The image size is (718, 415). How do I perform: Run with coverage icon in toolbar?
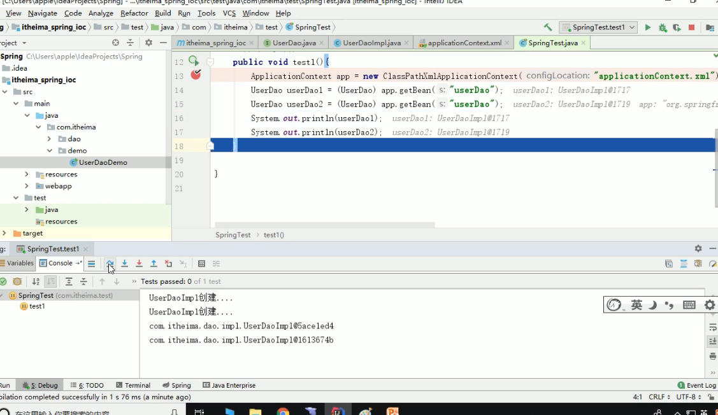pyautogui.click(x=677, y=27)
